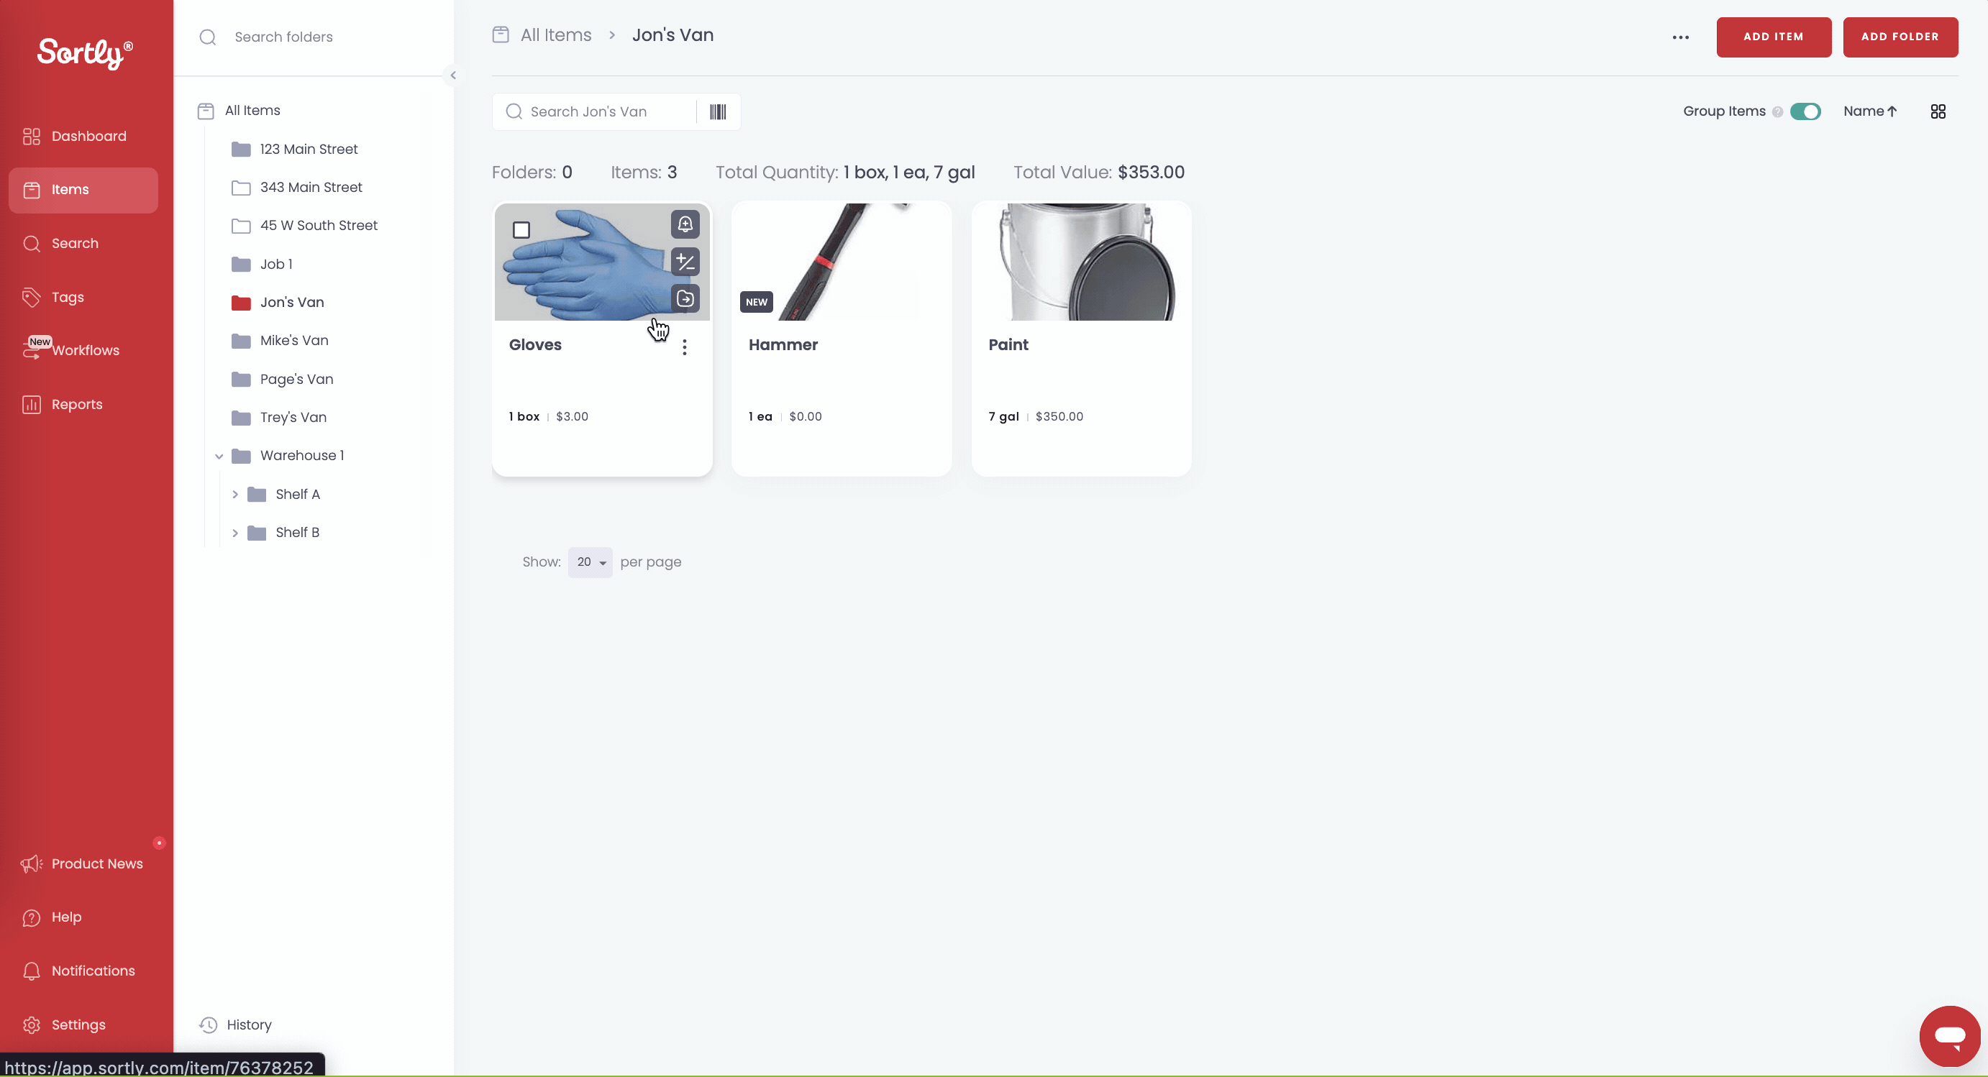Screen dimensions: 1988x1077
Task: Update Gloves quantity with plus-minus icon
Action: pos(685,262)
